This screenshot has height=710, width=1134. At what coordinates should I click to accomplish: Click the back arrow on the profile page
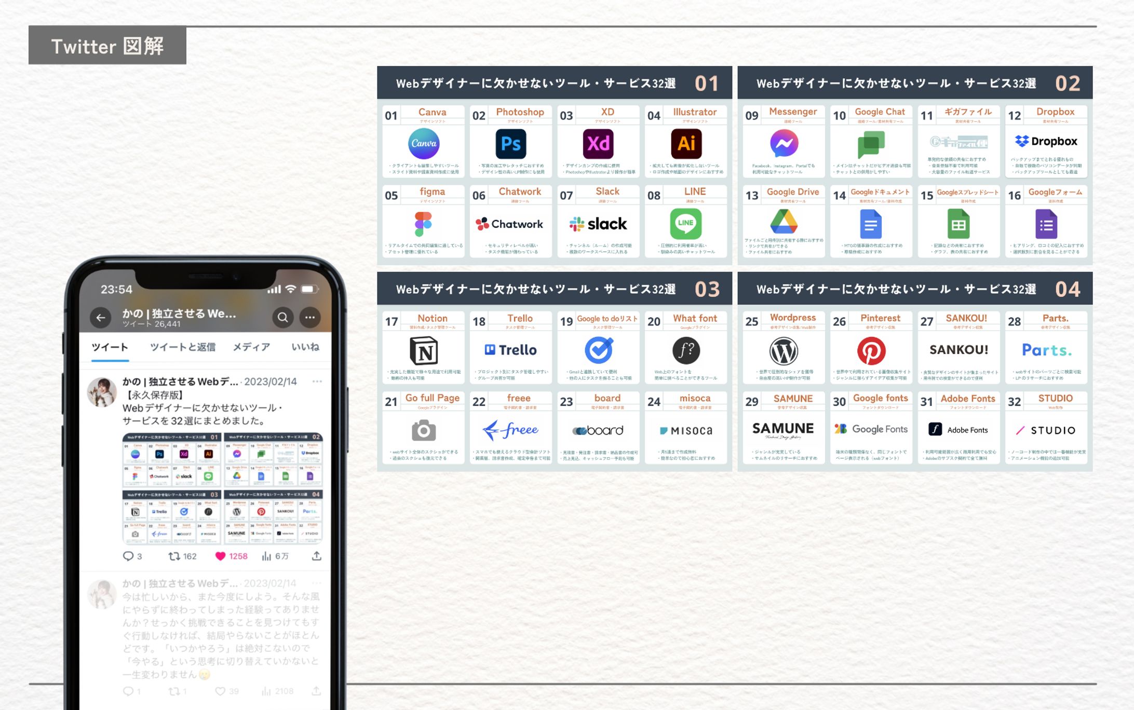[x=100, y=317]
